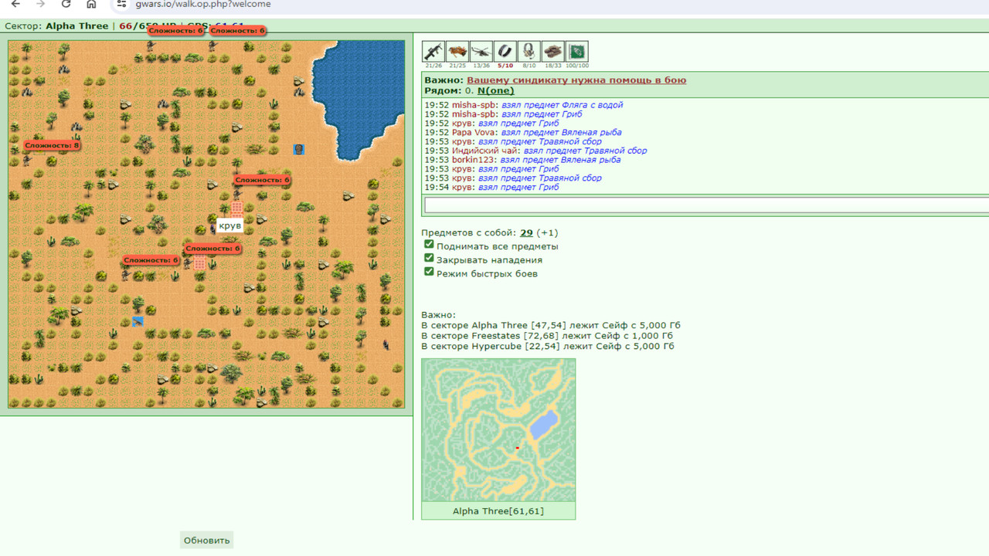Click the 19:52 крув Гриб log entry
Viewport: 989px width, 556px height.
pyautogui.click(x=491, y=124)
